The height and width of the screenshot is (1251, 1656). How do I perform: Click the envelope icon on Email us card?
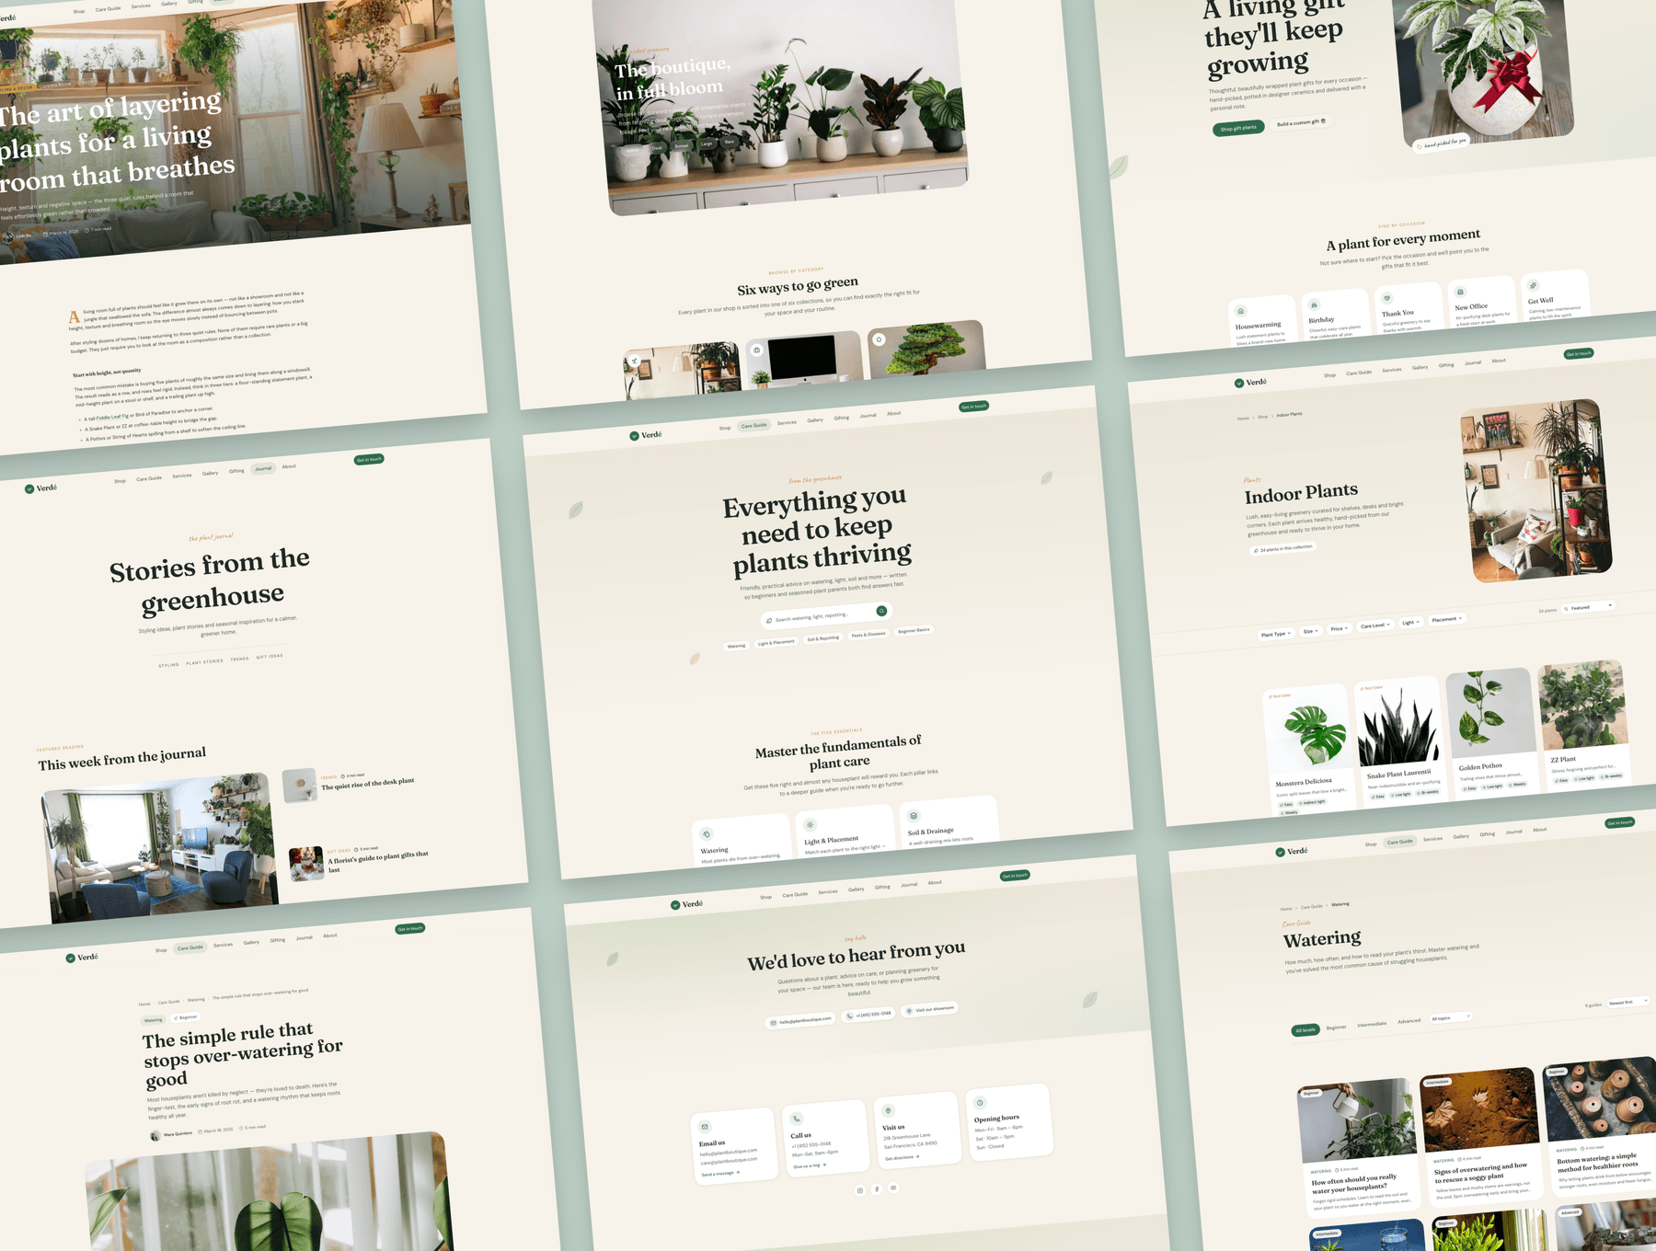[705, 1127]
